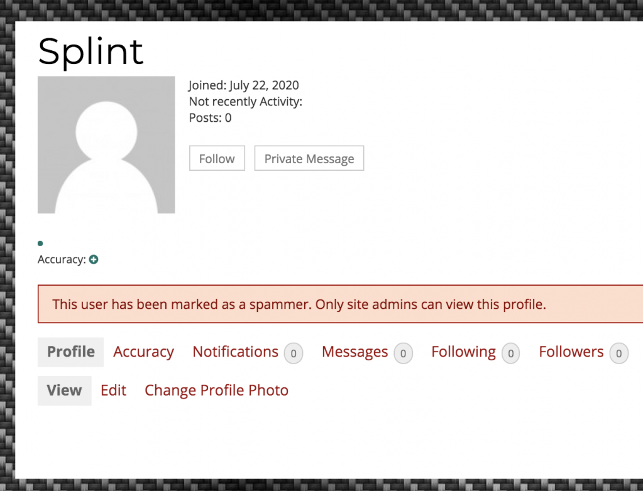This screenshot has height=491, width=643.
Task: Open Change Profile Photo
Action: [216, 391]
